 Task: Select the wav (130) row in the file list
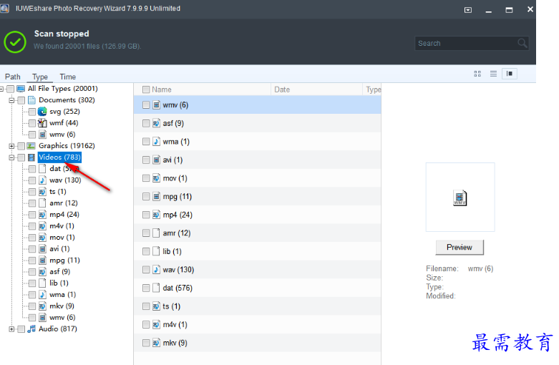(257, 270)
